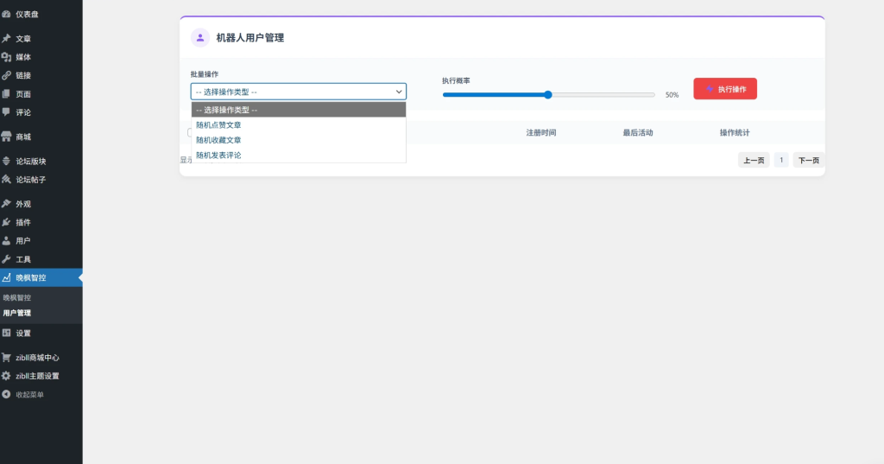Go to the zibll主题设置 menu label
The image size is (884, 464).
(x=37, y=376)
